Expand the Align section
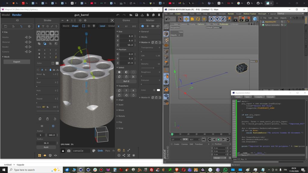 coord(120,100)
